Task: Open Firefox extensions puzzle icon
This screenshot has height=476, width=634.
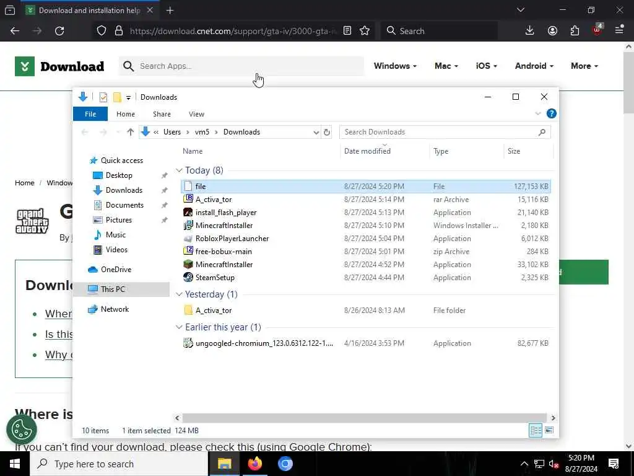Action: (575, 31)
